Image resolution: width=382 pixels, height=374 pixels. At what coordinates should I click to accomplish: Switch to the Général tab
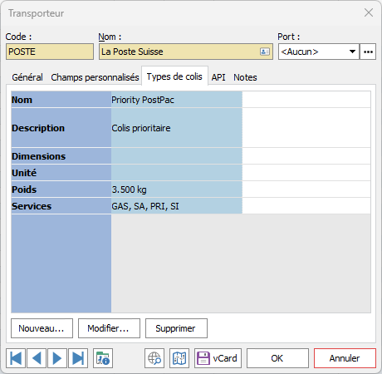pyautogui.click(x=27, y=77)
